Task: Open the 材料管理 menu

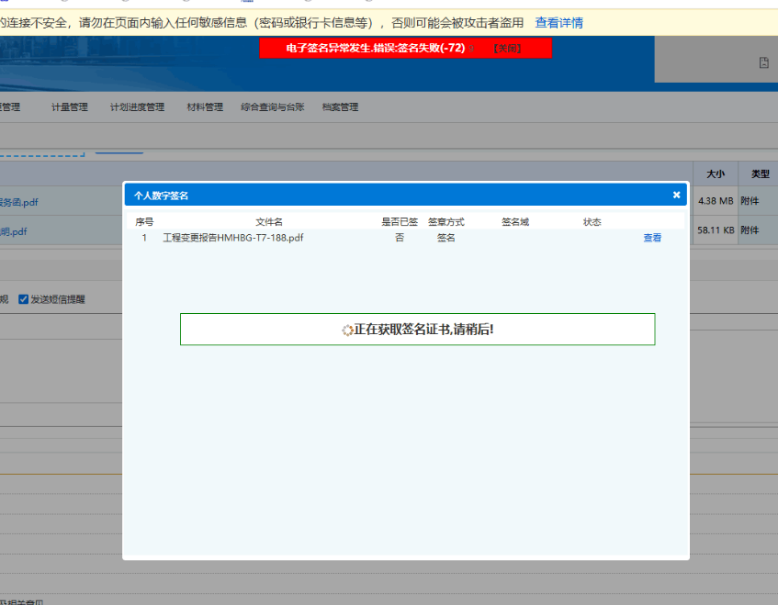Action: pyautogui.click(x=204, y=107)
